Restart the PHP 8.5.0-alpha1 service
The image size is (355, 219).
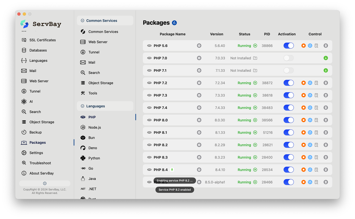[310, 182]
